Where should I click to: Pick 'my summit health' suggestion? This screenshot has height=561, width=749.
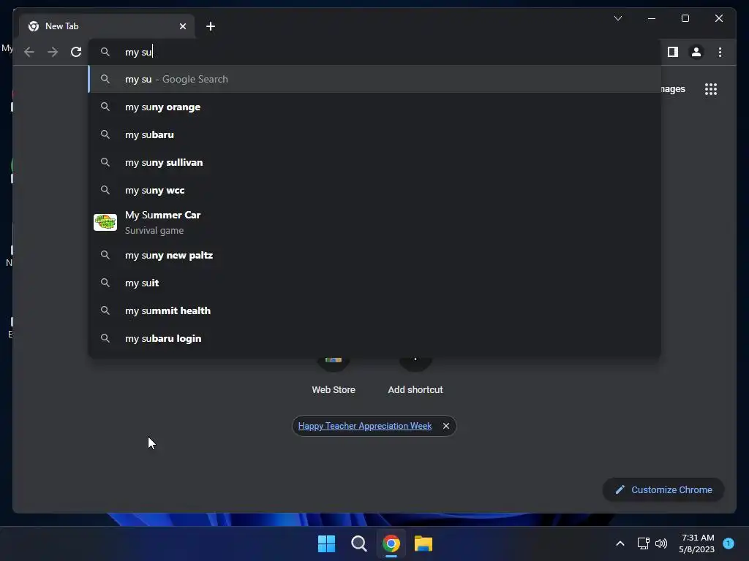[x=374, y=310]
